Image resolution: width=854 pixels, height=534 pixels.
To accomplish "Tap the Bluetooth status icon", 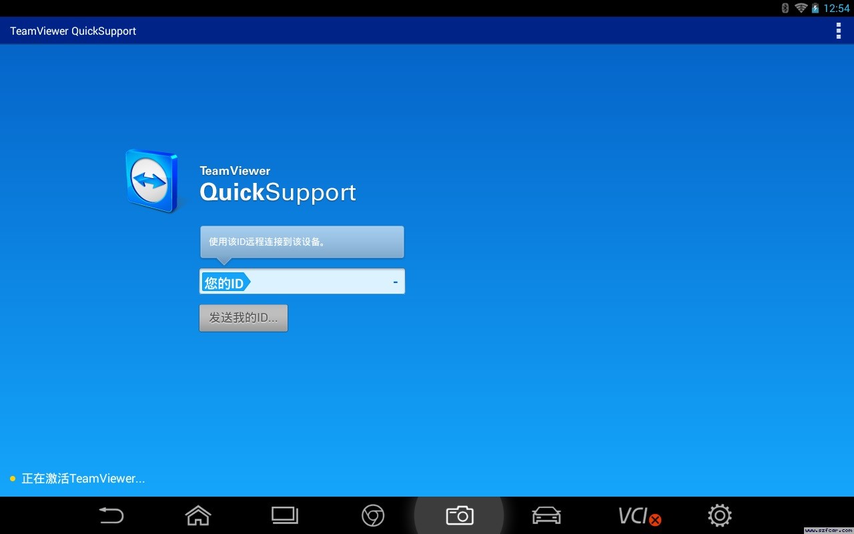I will tap(785, 8).
